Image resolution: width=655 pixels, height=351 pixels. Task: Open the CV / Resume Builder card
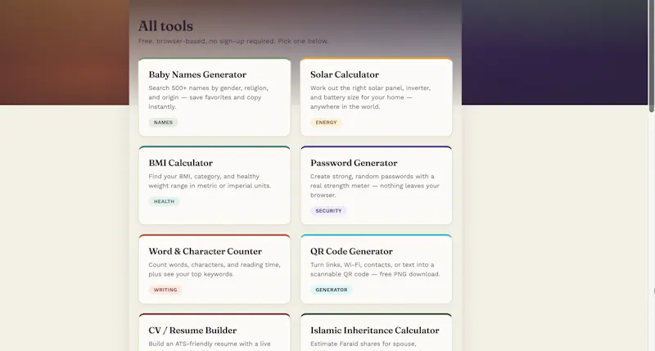[215, 333]
